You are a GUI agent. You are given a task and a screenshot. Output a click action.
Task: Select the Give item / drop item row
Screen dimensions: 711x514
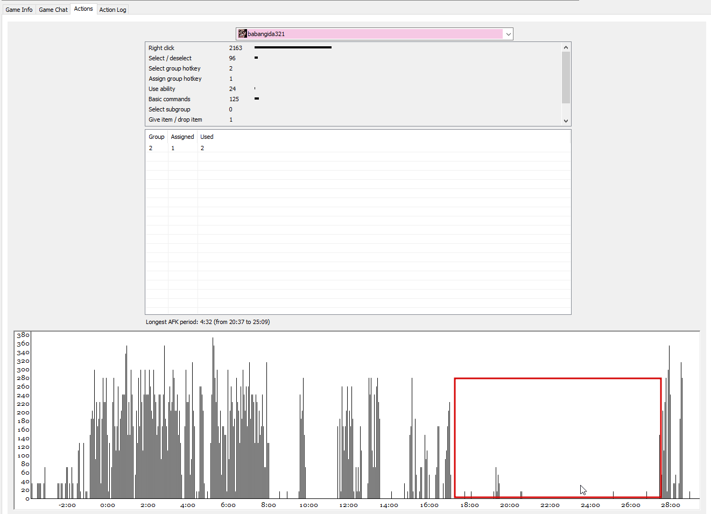pos(353,119)
